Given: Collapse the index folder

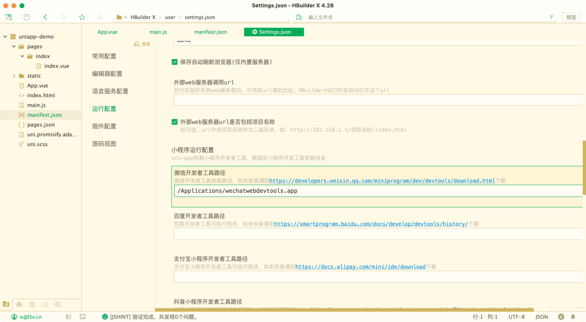Looking at the screenshot, I should click(x=22, y=56).
